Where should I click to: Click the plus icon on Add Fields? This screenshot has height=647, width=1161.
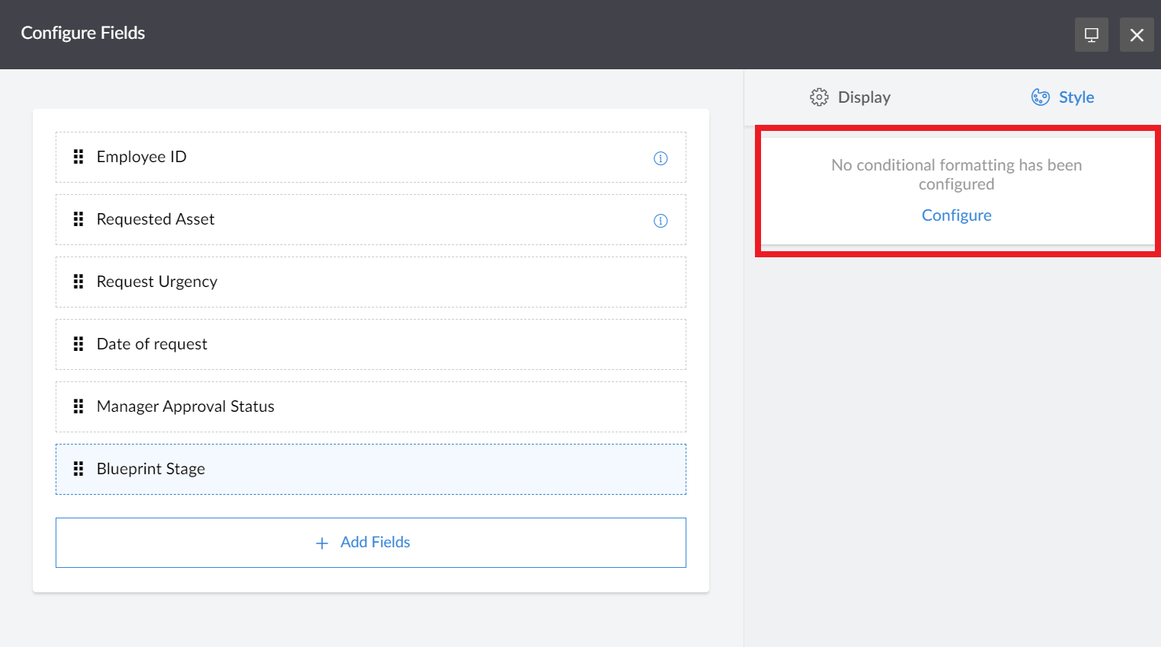click(x=322, y=542)
